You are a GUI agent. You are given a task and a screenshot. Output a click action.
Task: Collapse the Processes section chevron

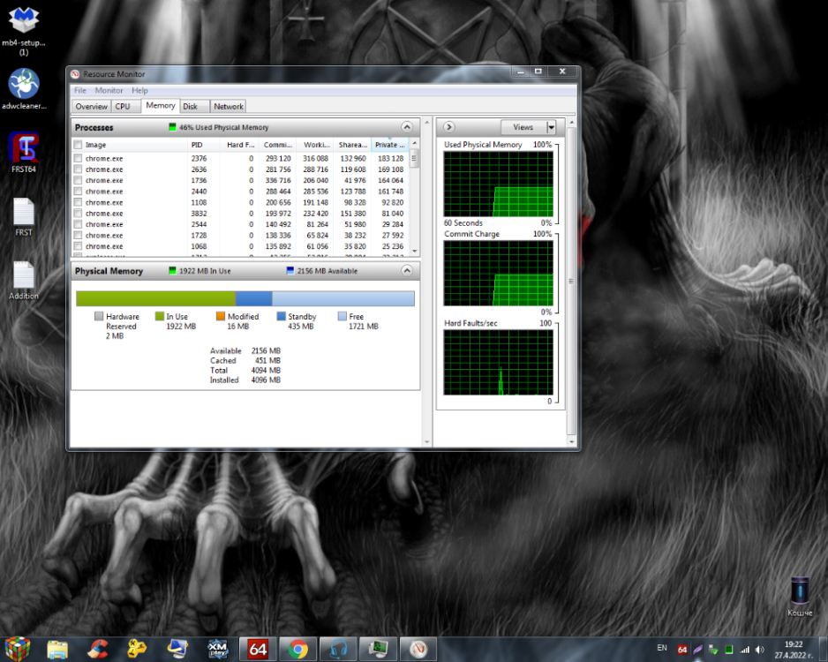coord(407,127)
